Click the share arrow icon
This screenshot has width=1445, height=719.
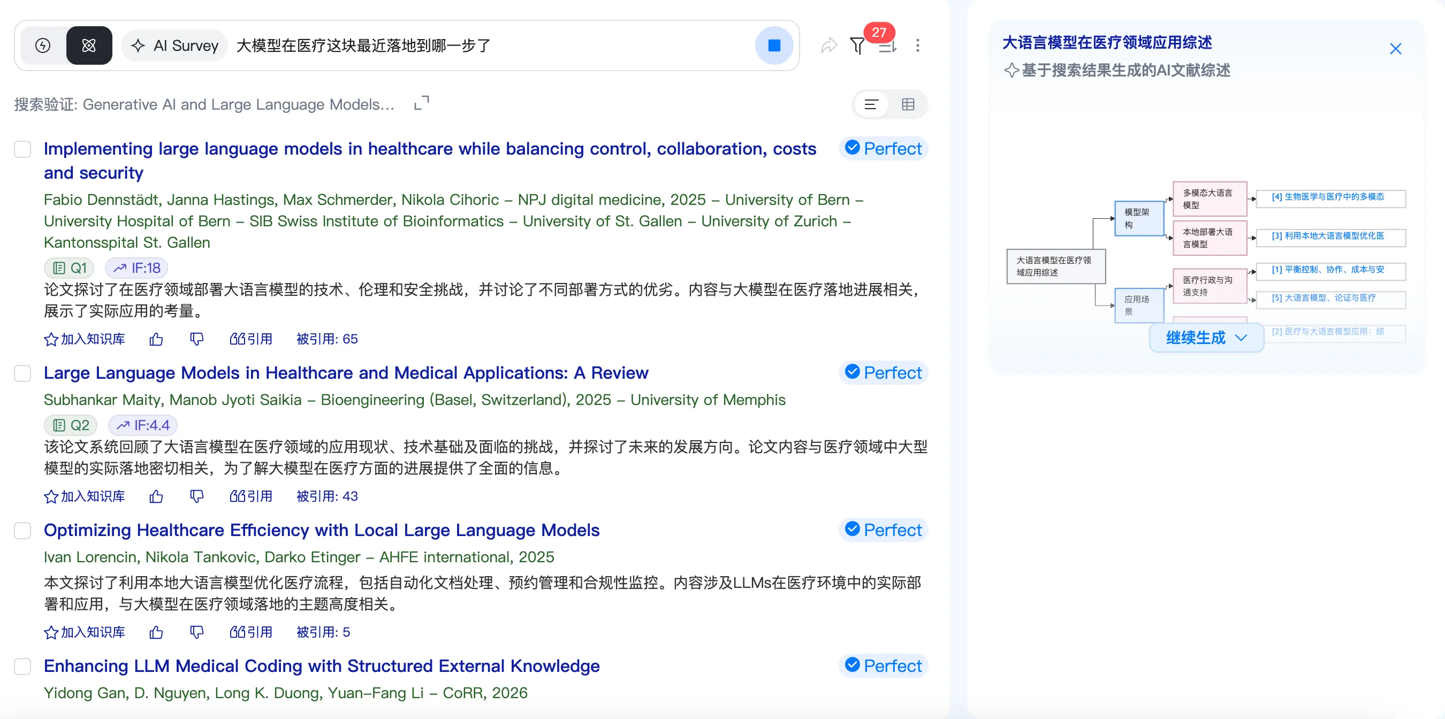[828, 45]
